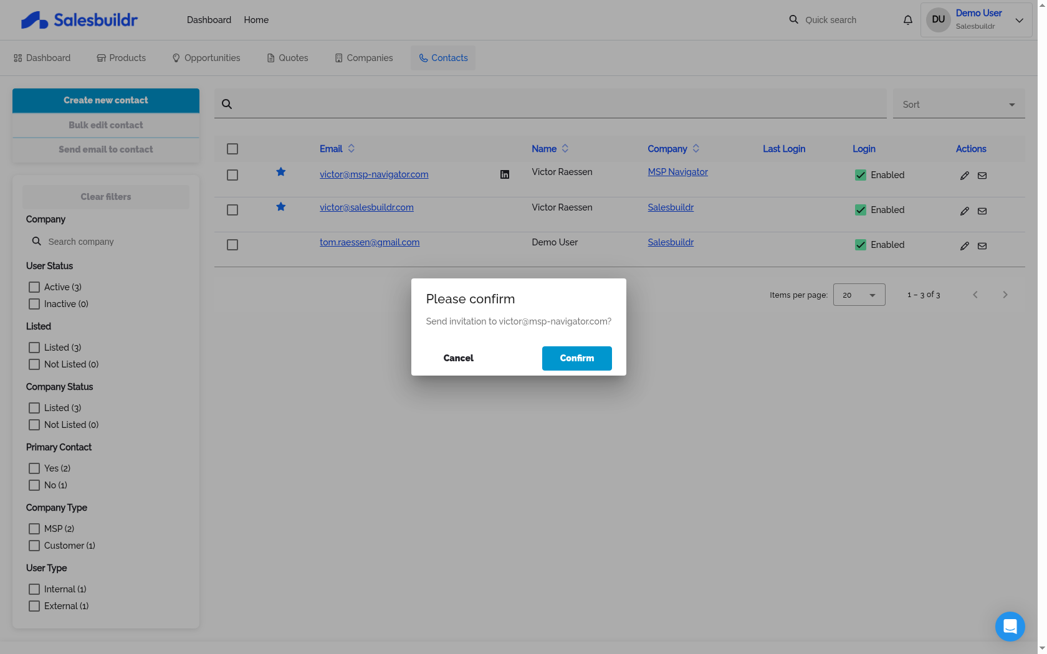Screen dimensions: 1047x654
Task: Toggle star for victor@salesbuildr.com
Action: (281, 207)
